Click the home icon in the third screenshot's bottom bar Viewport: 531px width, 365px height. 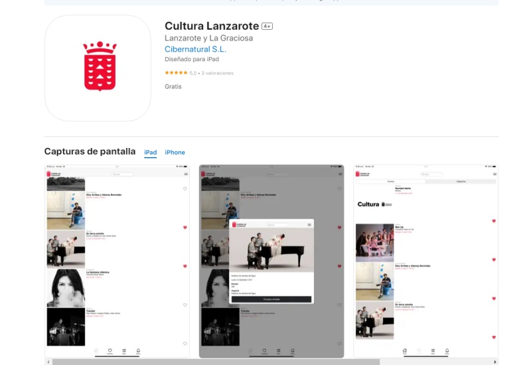click(x=404, y=350)
